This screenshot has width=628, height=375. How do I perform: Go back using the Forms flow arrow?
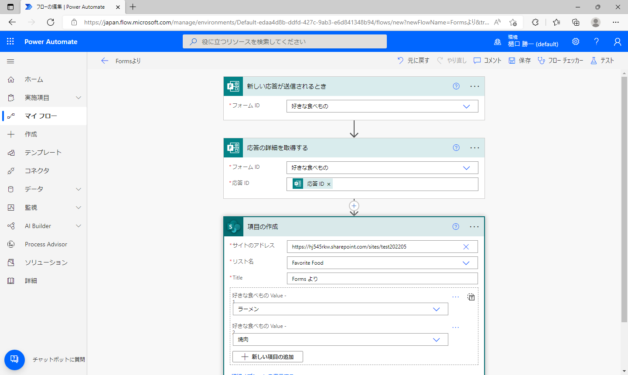[x=105, y=61]
